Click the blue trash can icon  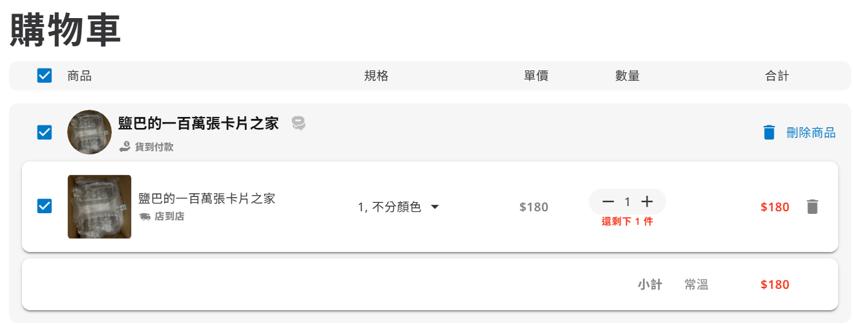tap(768, 132)
